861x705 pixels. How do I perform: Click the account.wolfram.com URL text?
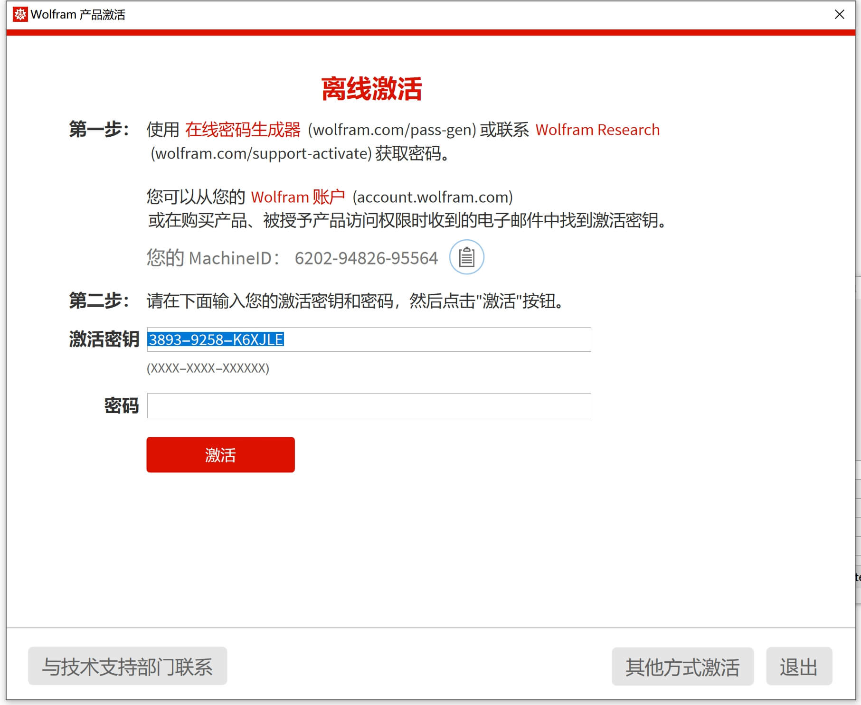pos(433,197)
